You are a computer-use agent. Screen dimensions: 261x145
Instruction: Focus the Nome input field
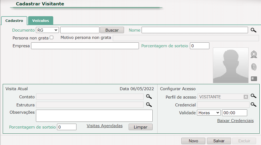[x=195, y=30]
